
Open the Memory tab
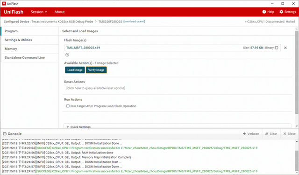[30, 49]
